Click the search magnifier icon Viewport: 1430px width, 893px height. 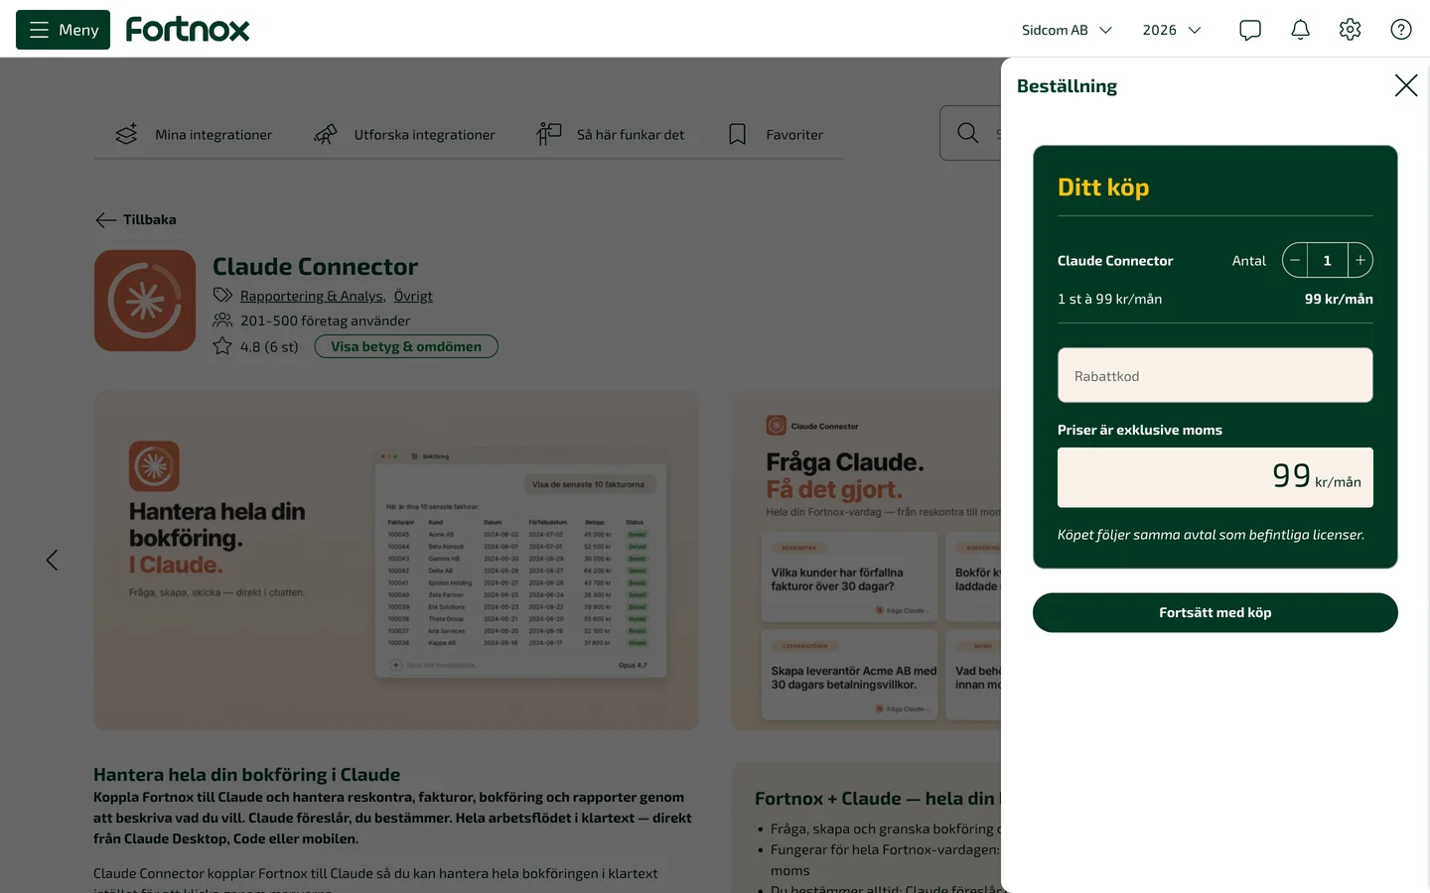[968, 133]
